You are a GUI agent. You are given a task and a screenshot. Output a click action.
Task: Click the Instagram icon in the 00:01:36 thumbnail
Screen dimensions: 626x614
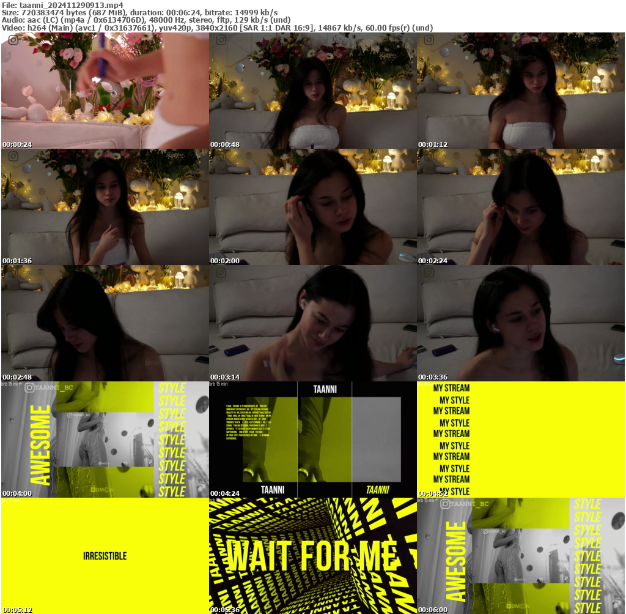(x=13, y=156)
